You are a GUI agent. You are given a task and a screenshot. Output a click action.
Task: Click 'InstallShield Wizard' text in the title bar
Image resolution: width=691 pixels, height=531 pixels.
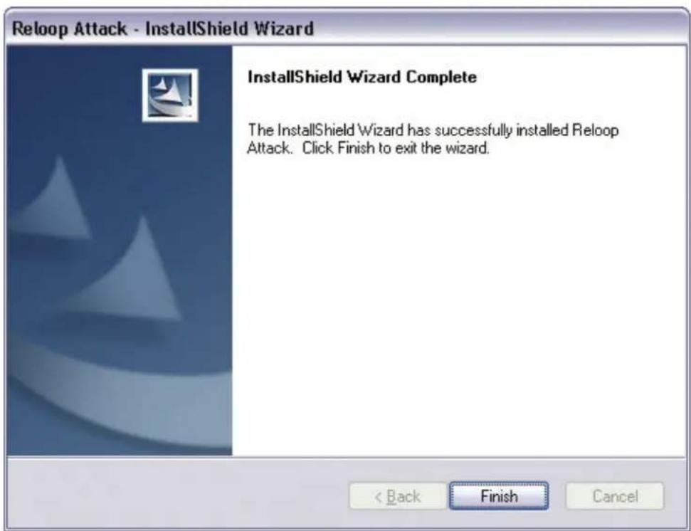coord(230,29)
